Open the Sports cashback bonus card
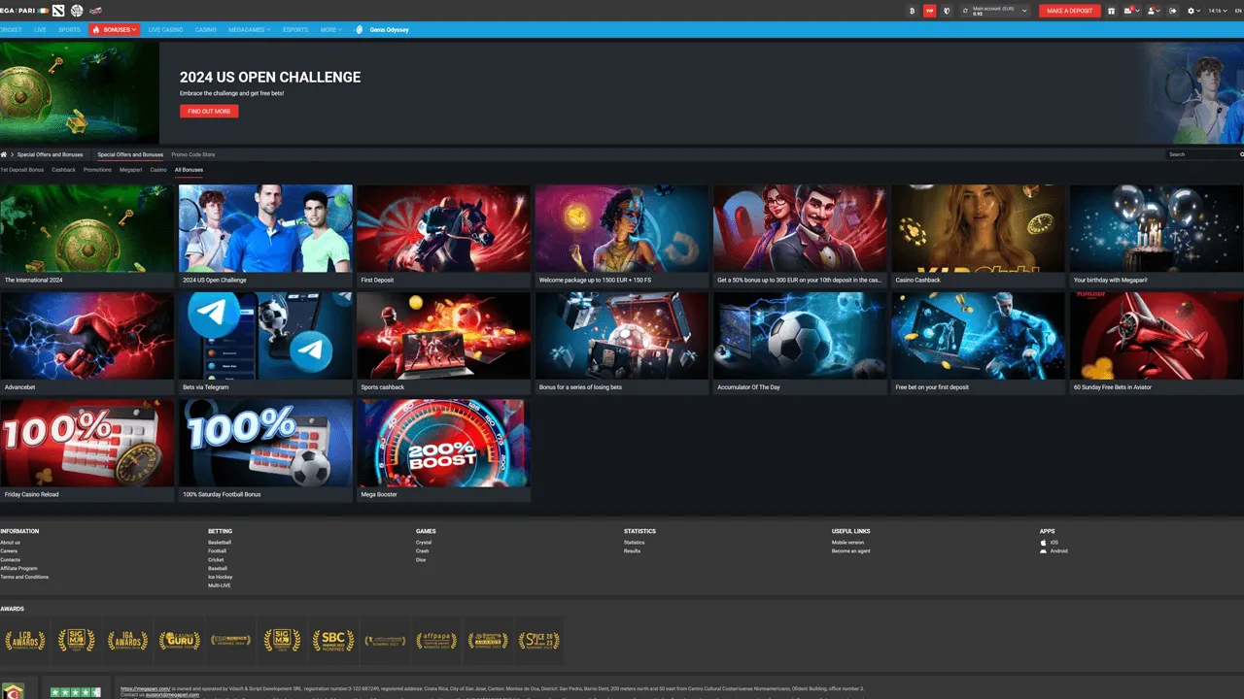This screenshot has width=1244, height=699. point(443,344)
